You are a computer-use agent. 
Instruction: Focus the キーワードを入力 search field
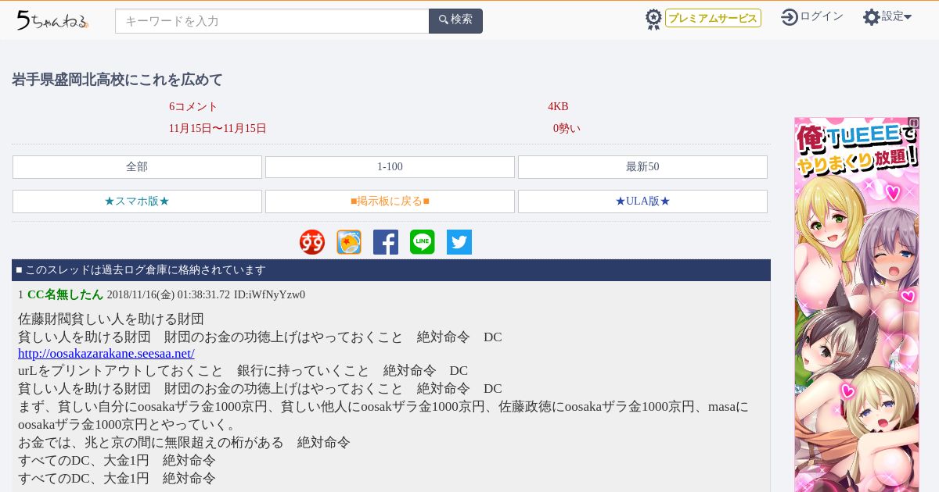[x=272, y=21]
